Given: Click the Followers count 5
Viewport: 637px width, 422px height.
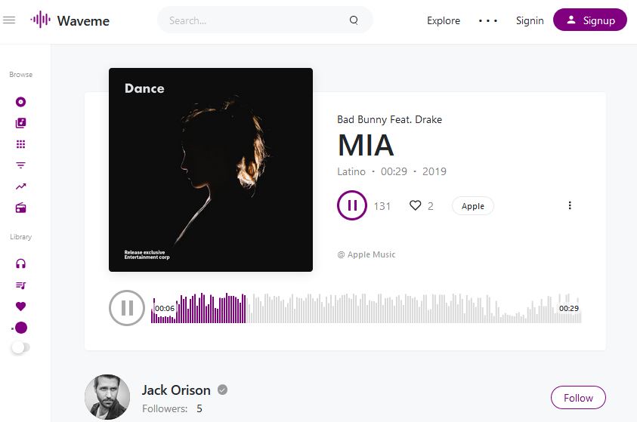Looking at the screenshot, I should point(199,408).
